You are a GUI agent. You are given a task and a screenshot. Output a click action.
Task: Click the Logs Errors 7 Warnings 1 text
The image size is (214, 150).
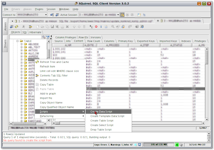(113, 145)
